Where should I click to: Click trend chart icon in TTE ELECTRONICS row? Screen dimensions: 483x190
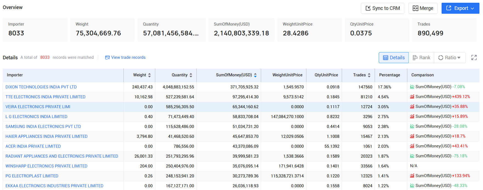click(412, 97)
